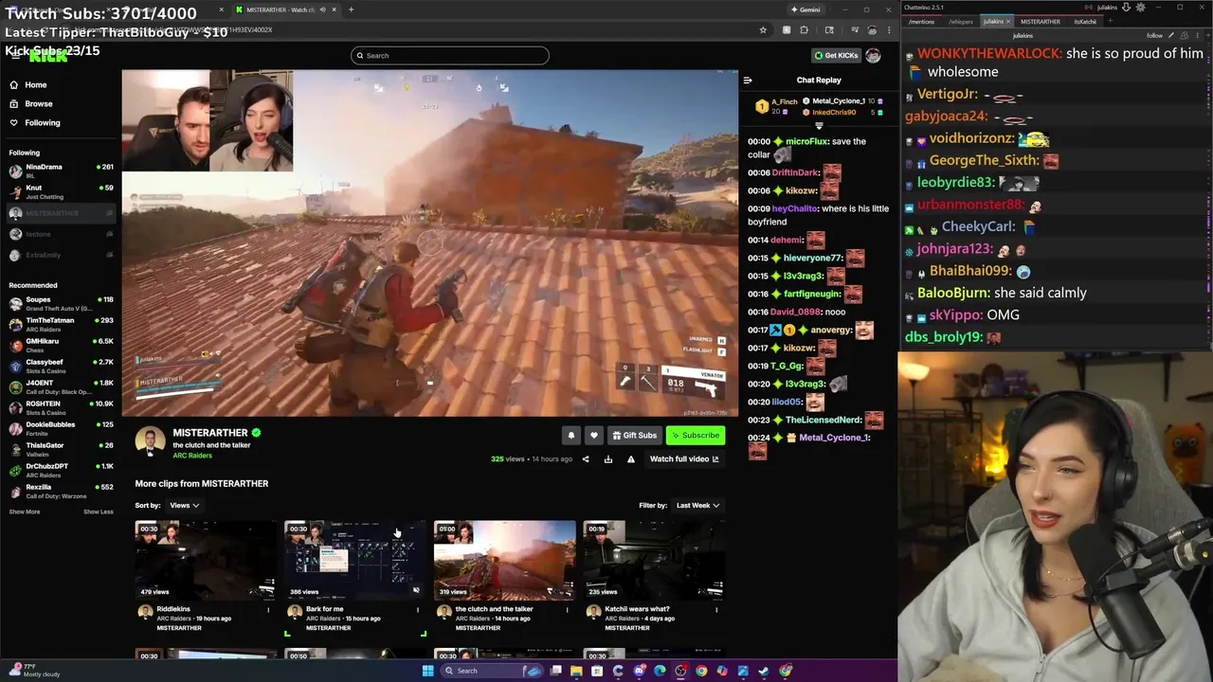Click the MISTERARTHER channel name heading
Screen dimensions: 1213x682
tap(210, 433)
